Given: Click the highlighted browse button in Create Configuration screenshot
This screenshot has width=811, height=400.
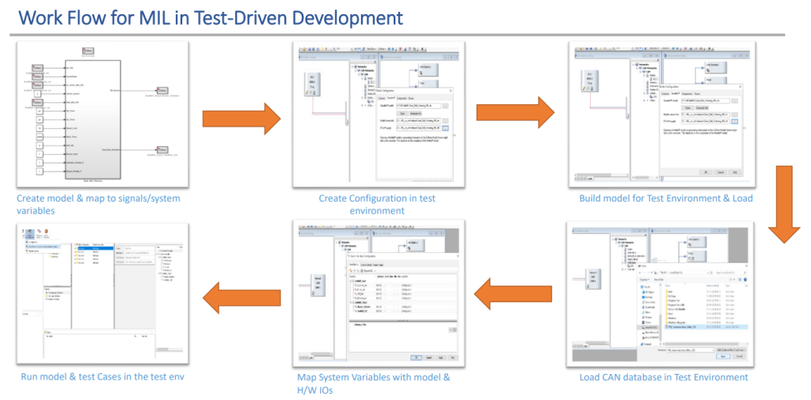Looking at the screenshot, I should [x=444, y=127].
